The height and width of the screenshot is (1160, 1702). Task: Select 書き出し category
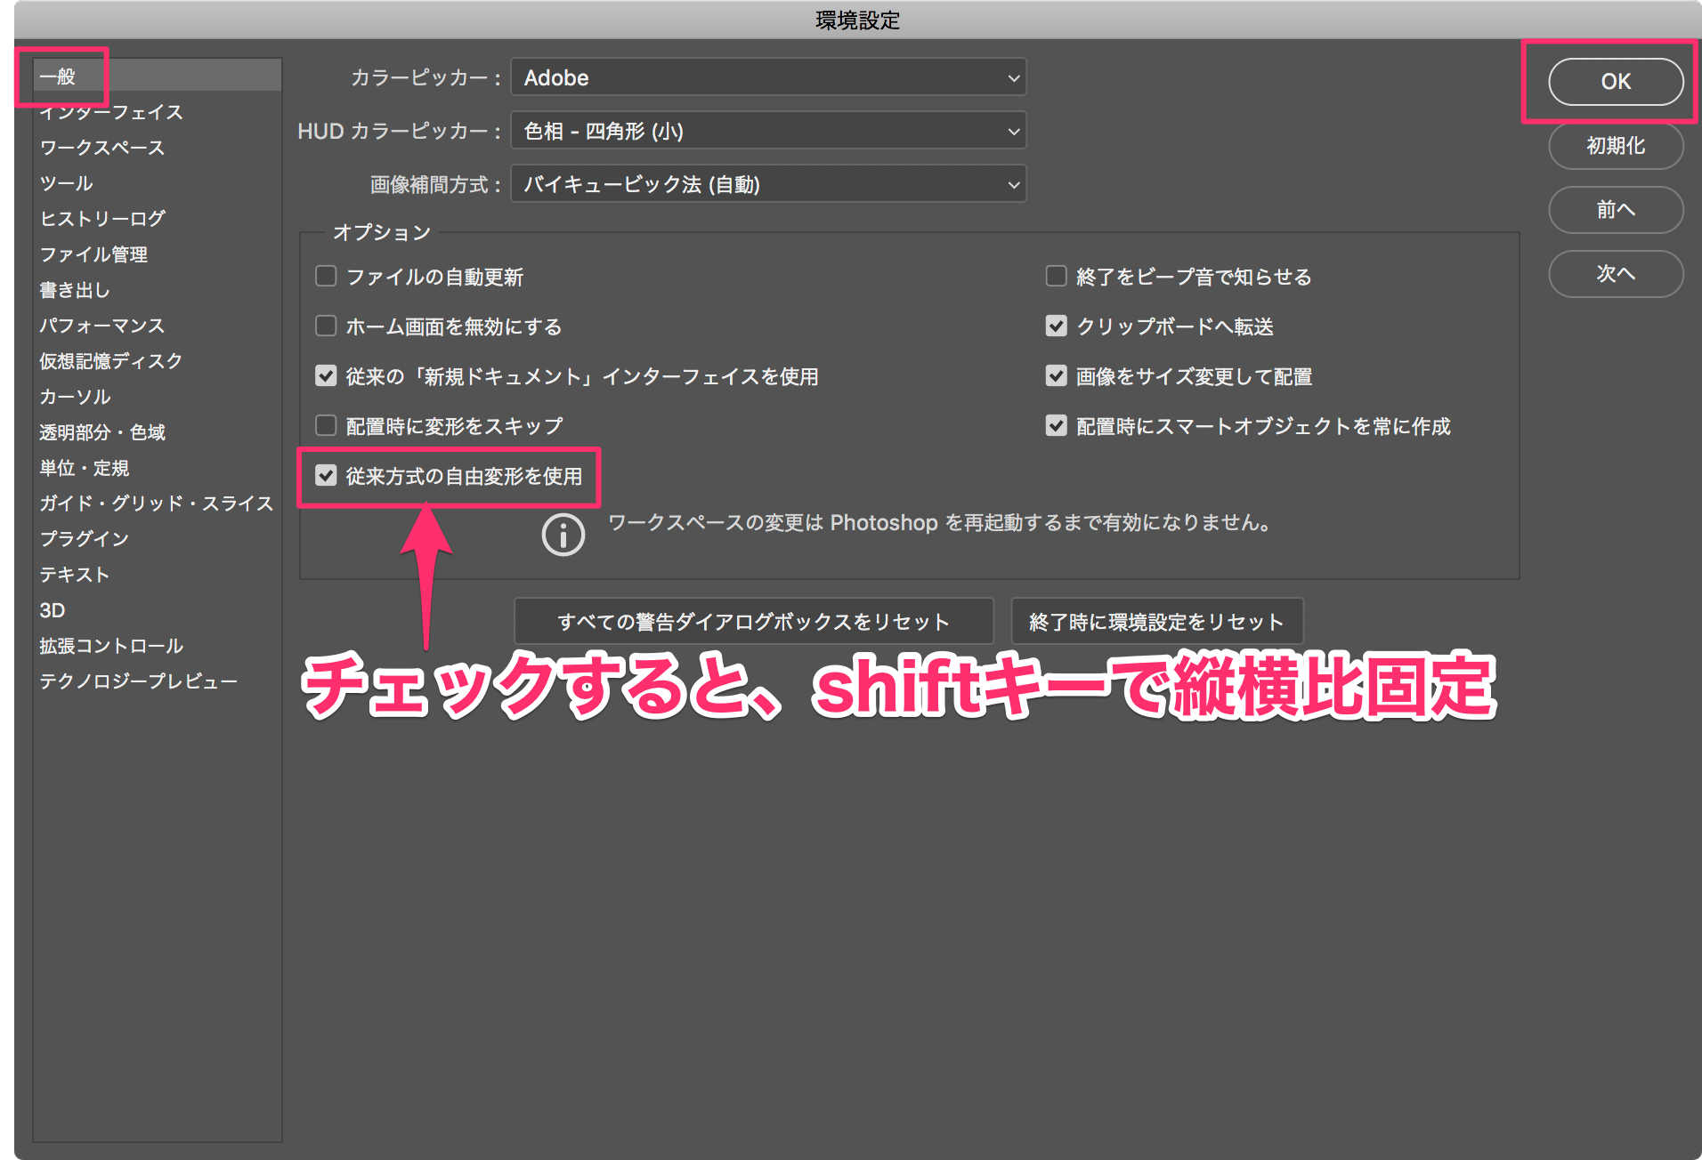click(158, 290)
